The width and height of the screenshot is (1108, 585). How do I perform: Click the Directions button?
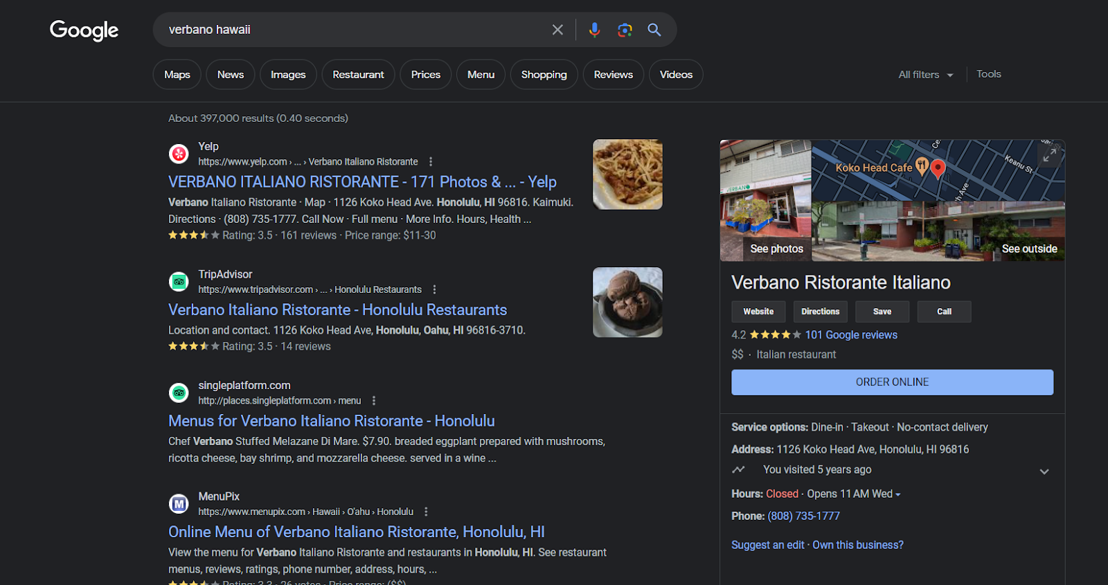[821, 312]
